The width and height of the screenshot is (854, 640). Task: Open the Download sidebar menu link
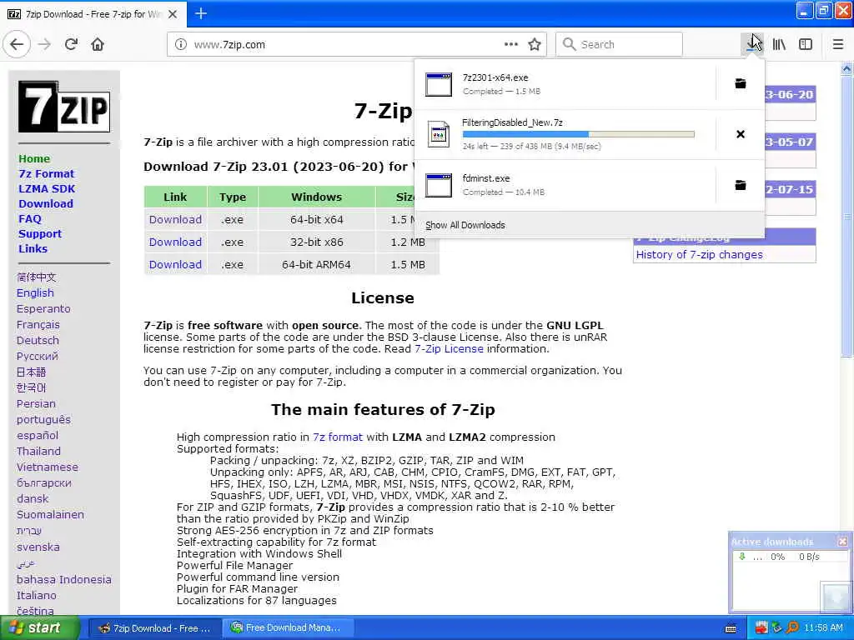tap(46, 203)
